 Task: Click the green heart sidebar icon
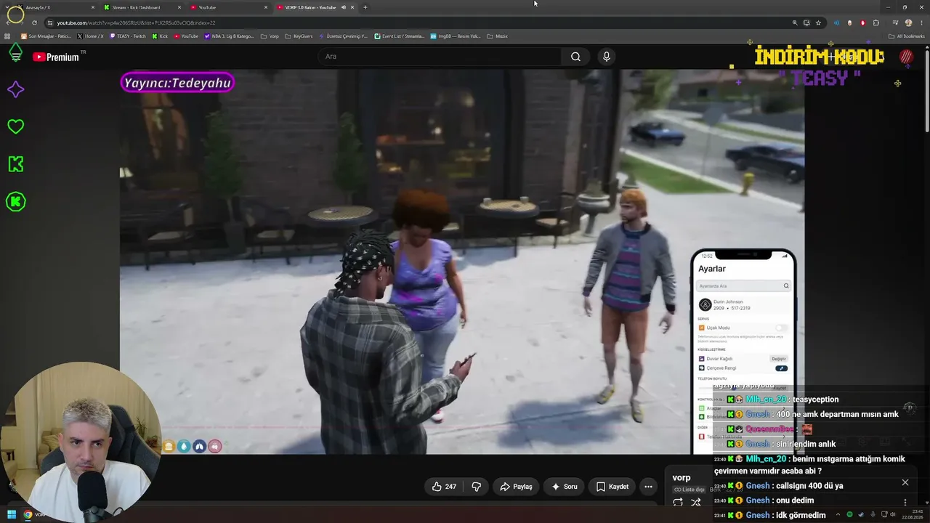click(15, 126)
